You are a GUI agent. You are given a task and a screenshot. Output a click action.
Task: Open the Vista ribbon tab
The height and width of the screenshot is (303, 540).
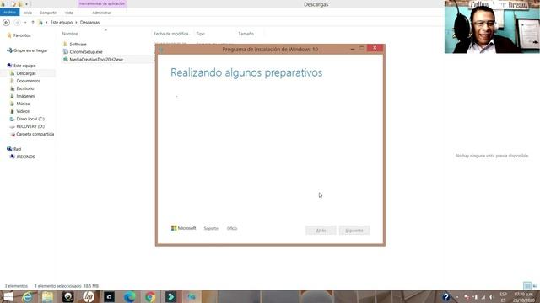(69, 13)
